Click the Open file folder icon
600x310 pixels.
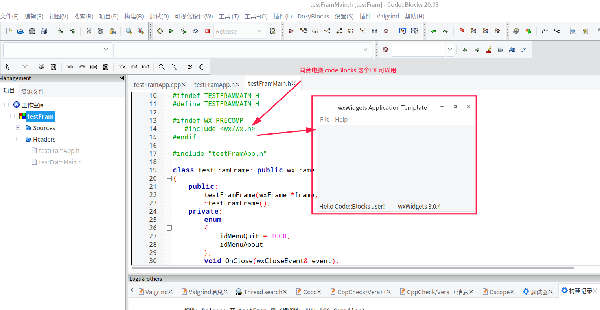[20, 31]
